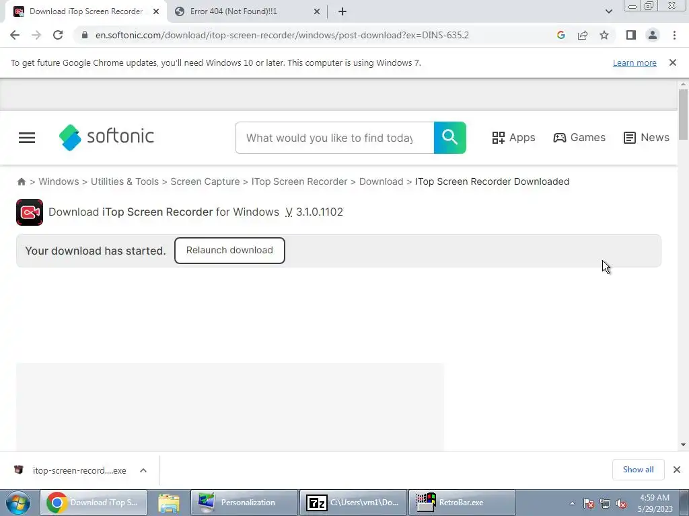Go to home via breadcrumb house icon
The height and width of the screenshot is (516, 689).
21,181
